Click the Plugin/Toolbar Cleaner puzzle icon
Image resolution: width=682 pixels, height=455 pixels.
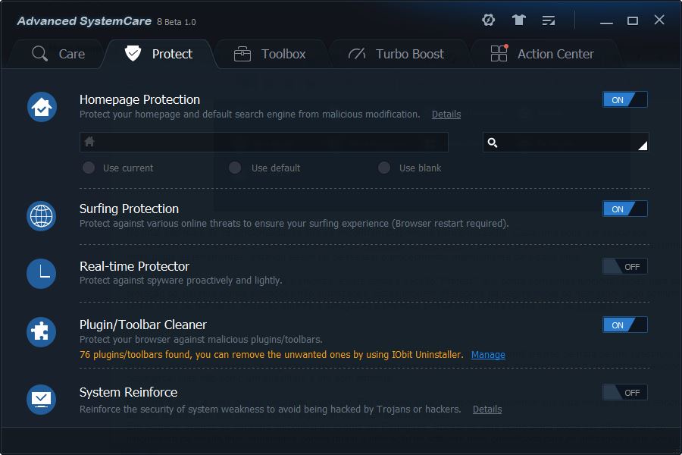42,332
